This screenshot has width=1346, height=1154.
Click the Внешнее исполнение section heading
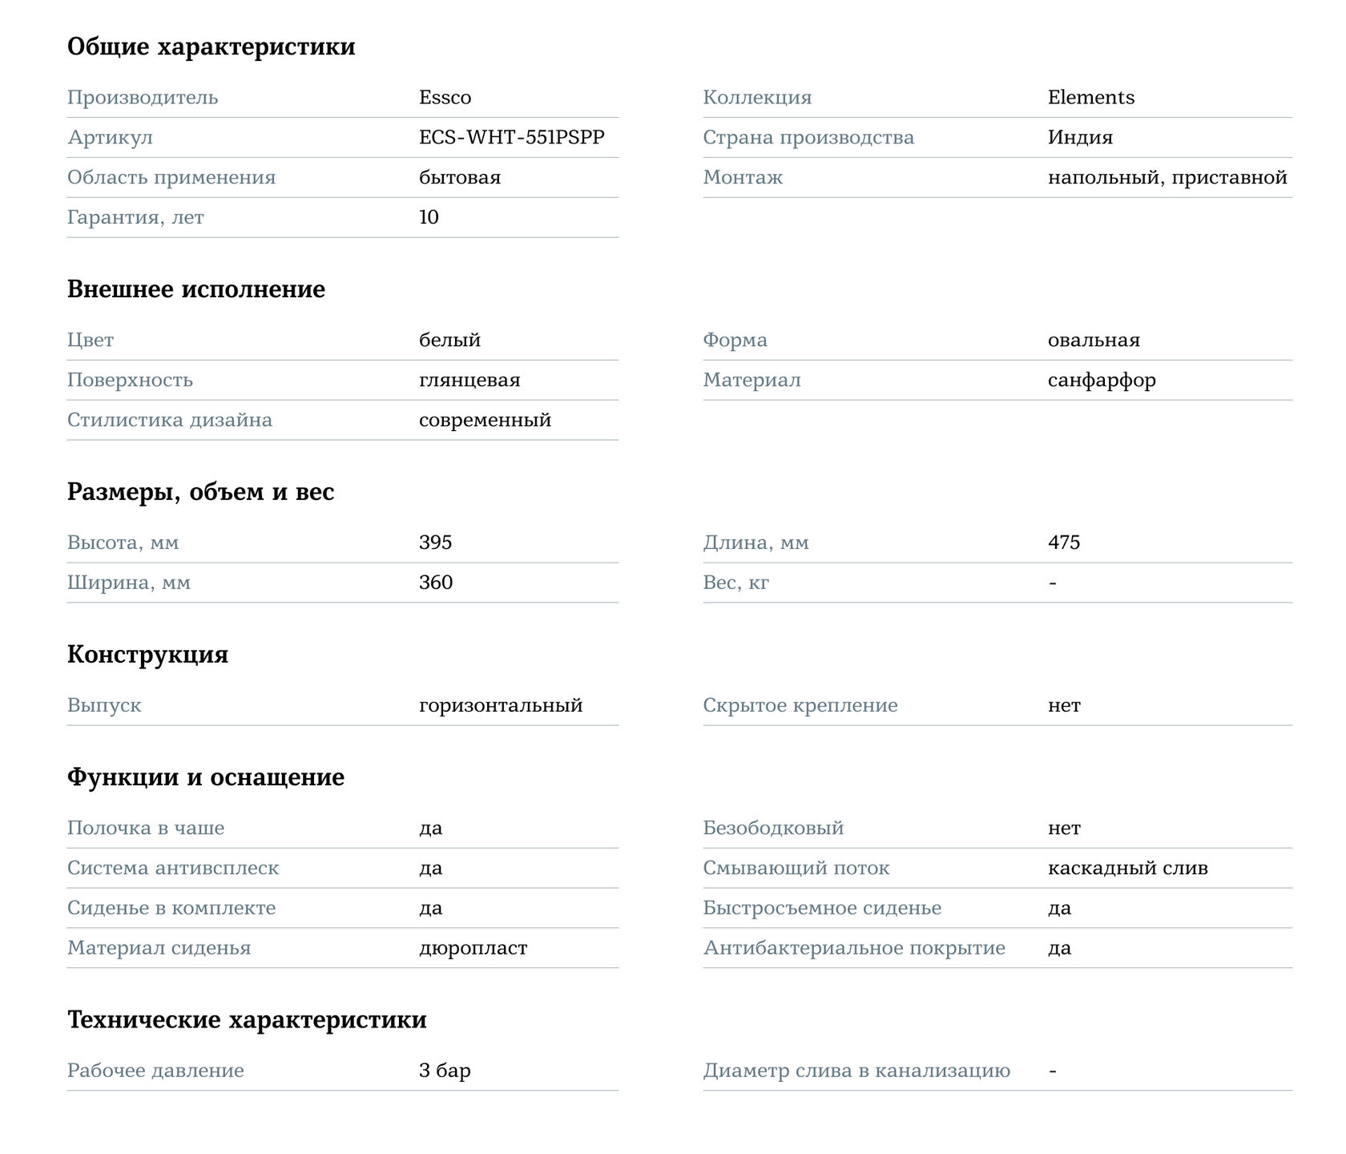coord(196,289)
